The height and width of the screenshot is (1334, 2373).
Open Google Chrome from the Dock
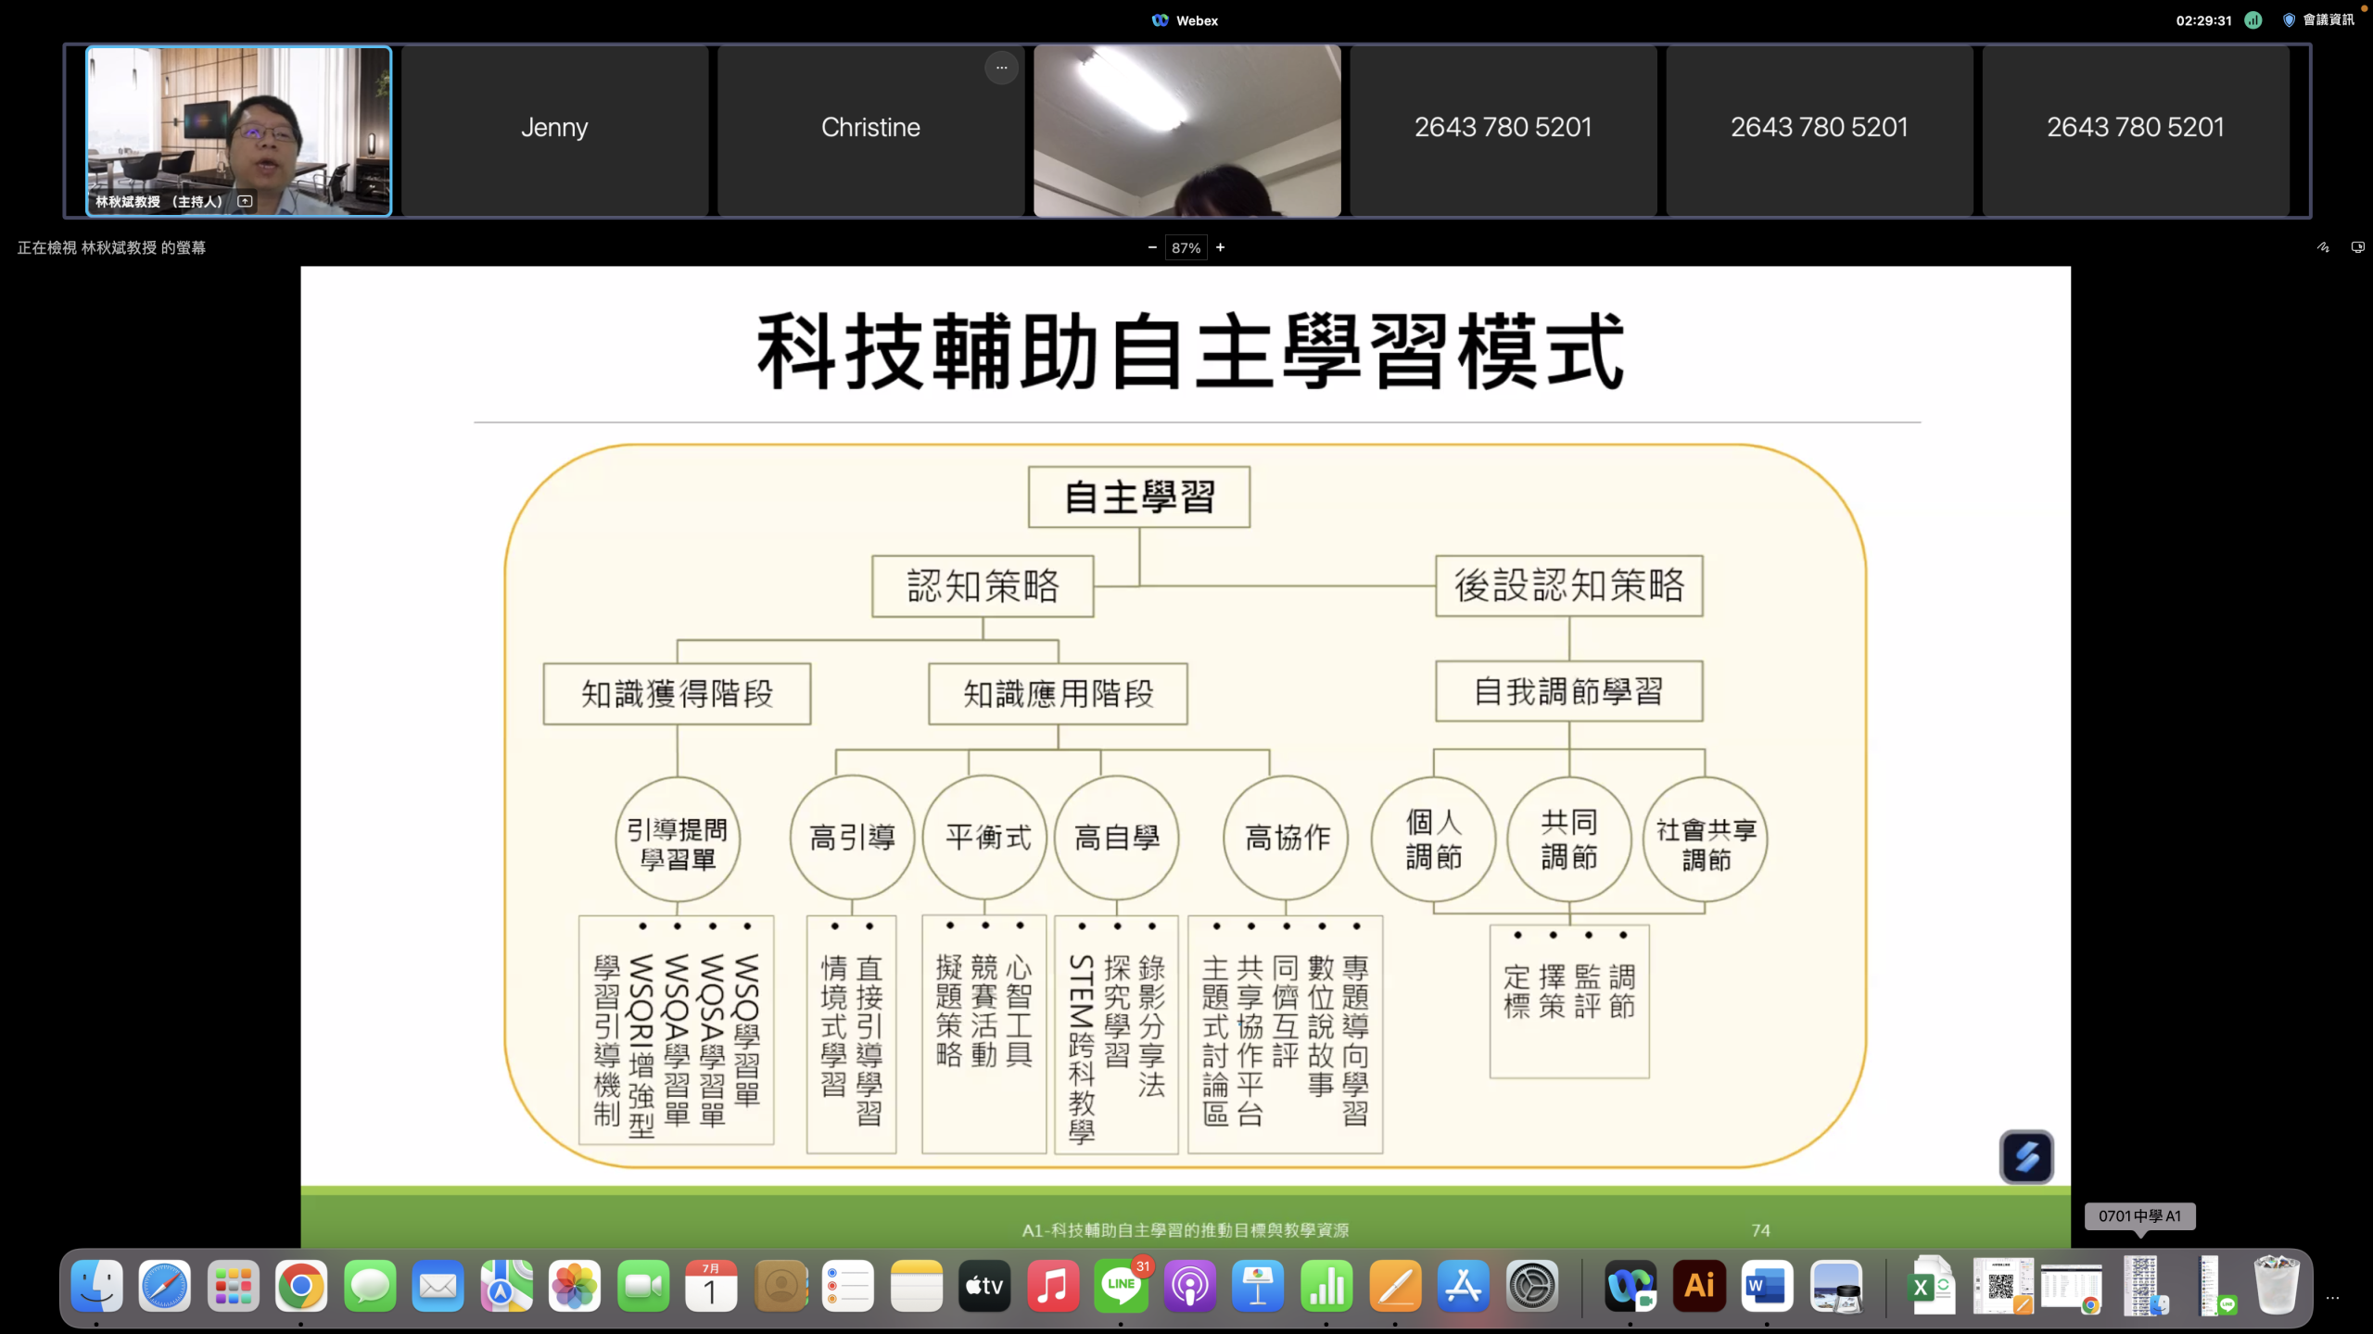pos(301,1287)
